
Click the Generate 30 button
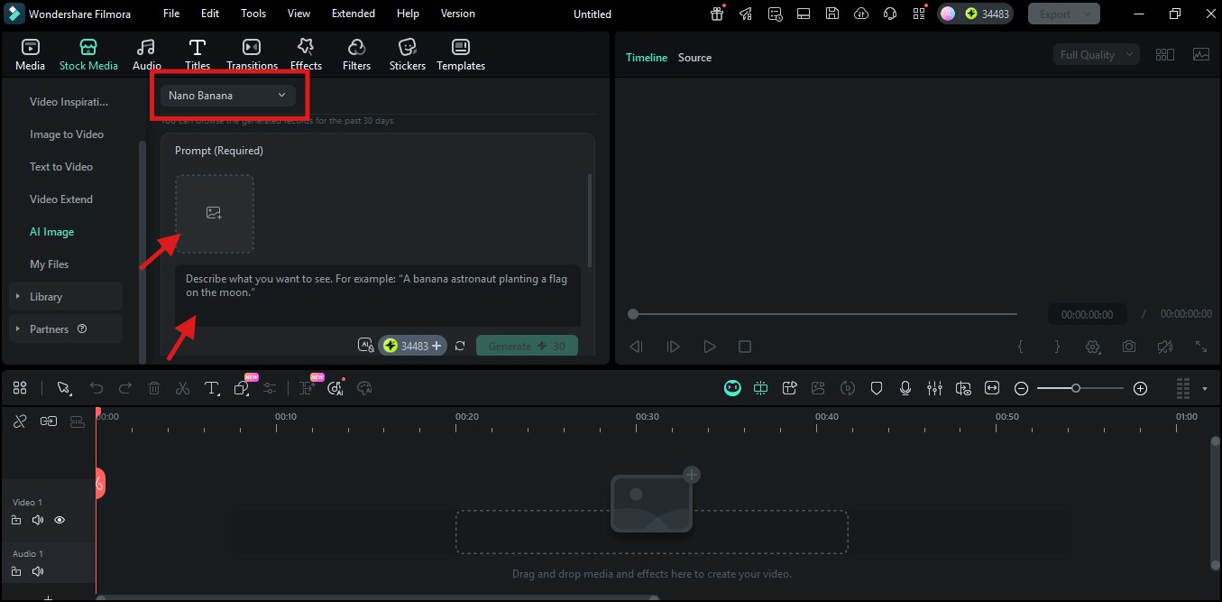click(527, 346)
